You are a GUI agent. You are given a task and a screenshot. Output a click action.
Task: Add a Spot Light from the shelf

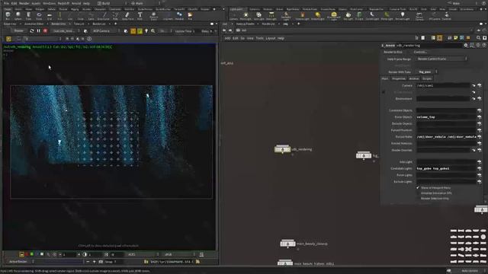tap(258, 16)
